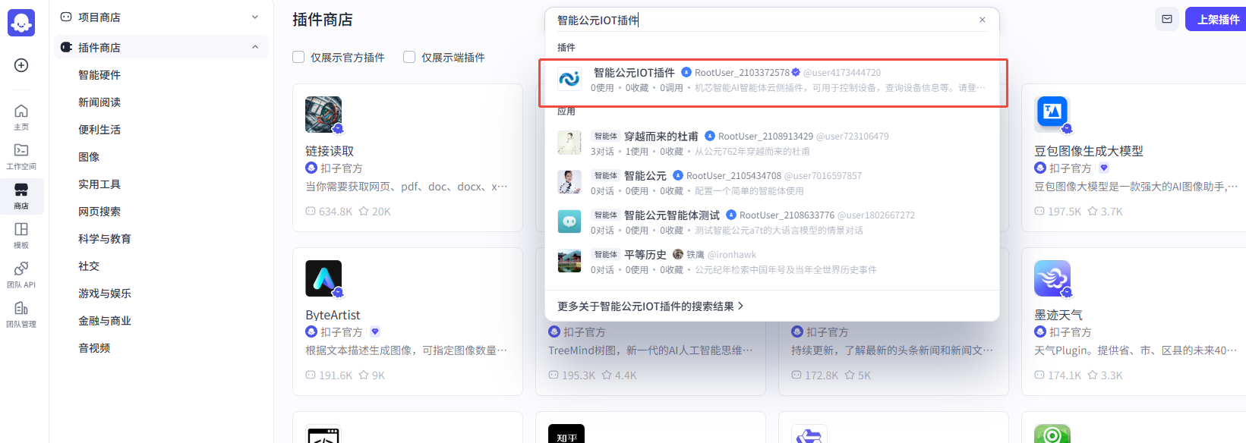The width and height of the screenshot is (1246, 443).
Task: Open 豆包图像生成大模型 plugin icon
Action: point(1052,115)
